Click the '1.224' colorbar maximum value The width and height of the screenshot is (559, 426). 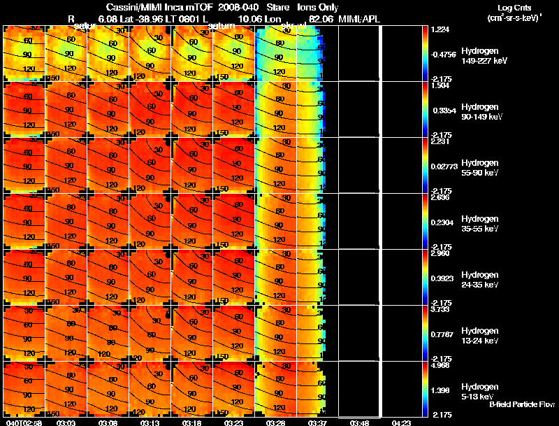pyautogui.click(x=440, y=29)
